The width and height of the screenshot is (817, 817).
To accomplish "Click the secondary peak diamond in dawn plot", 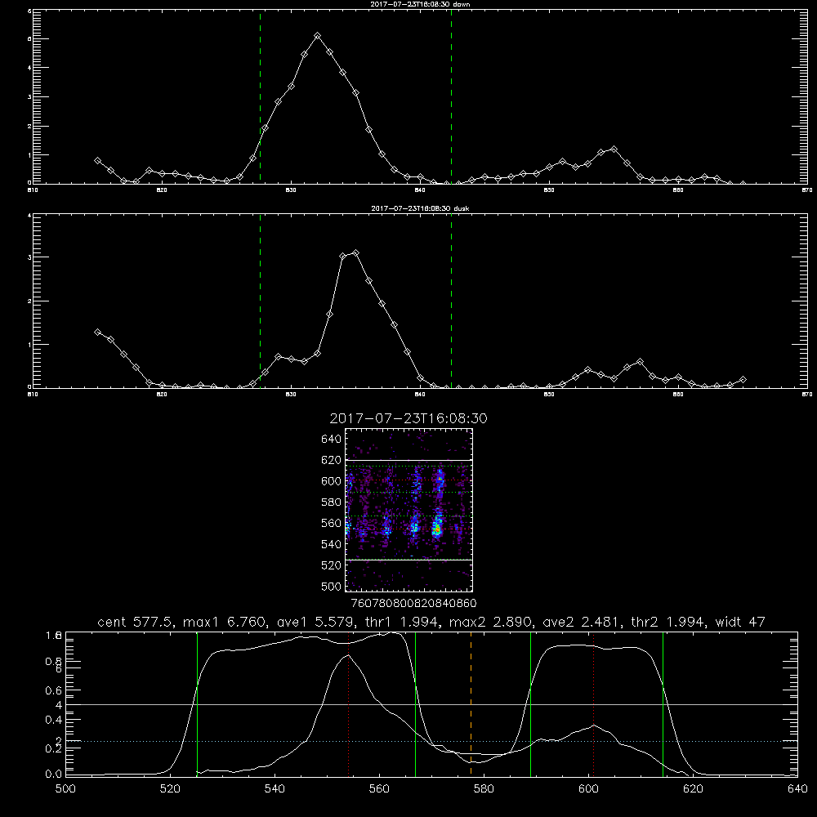I will [x=614, y=149].
